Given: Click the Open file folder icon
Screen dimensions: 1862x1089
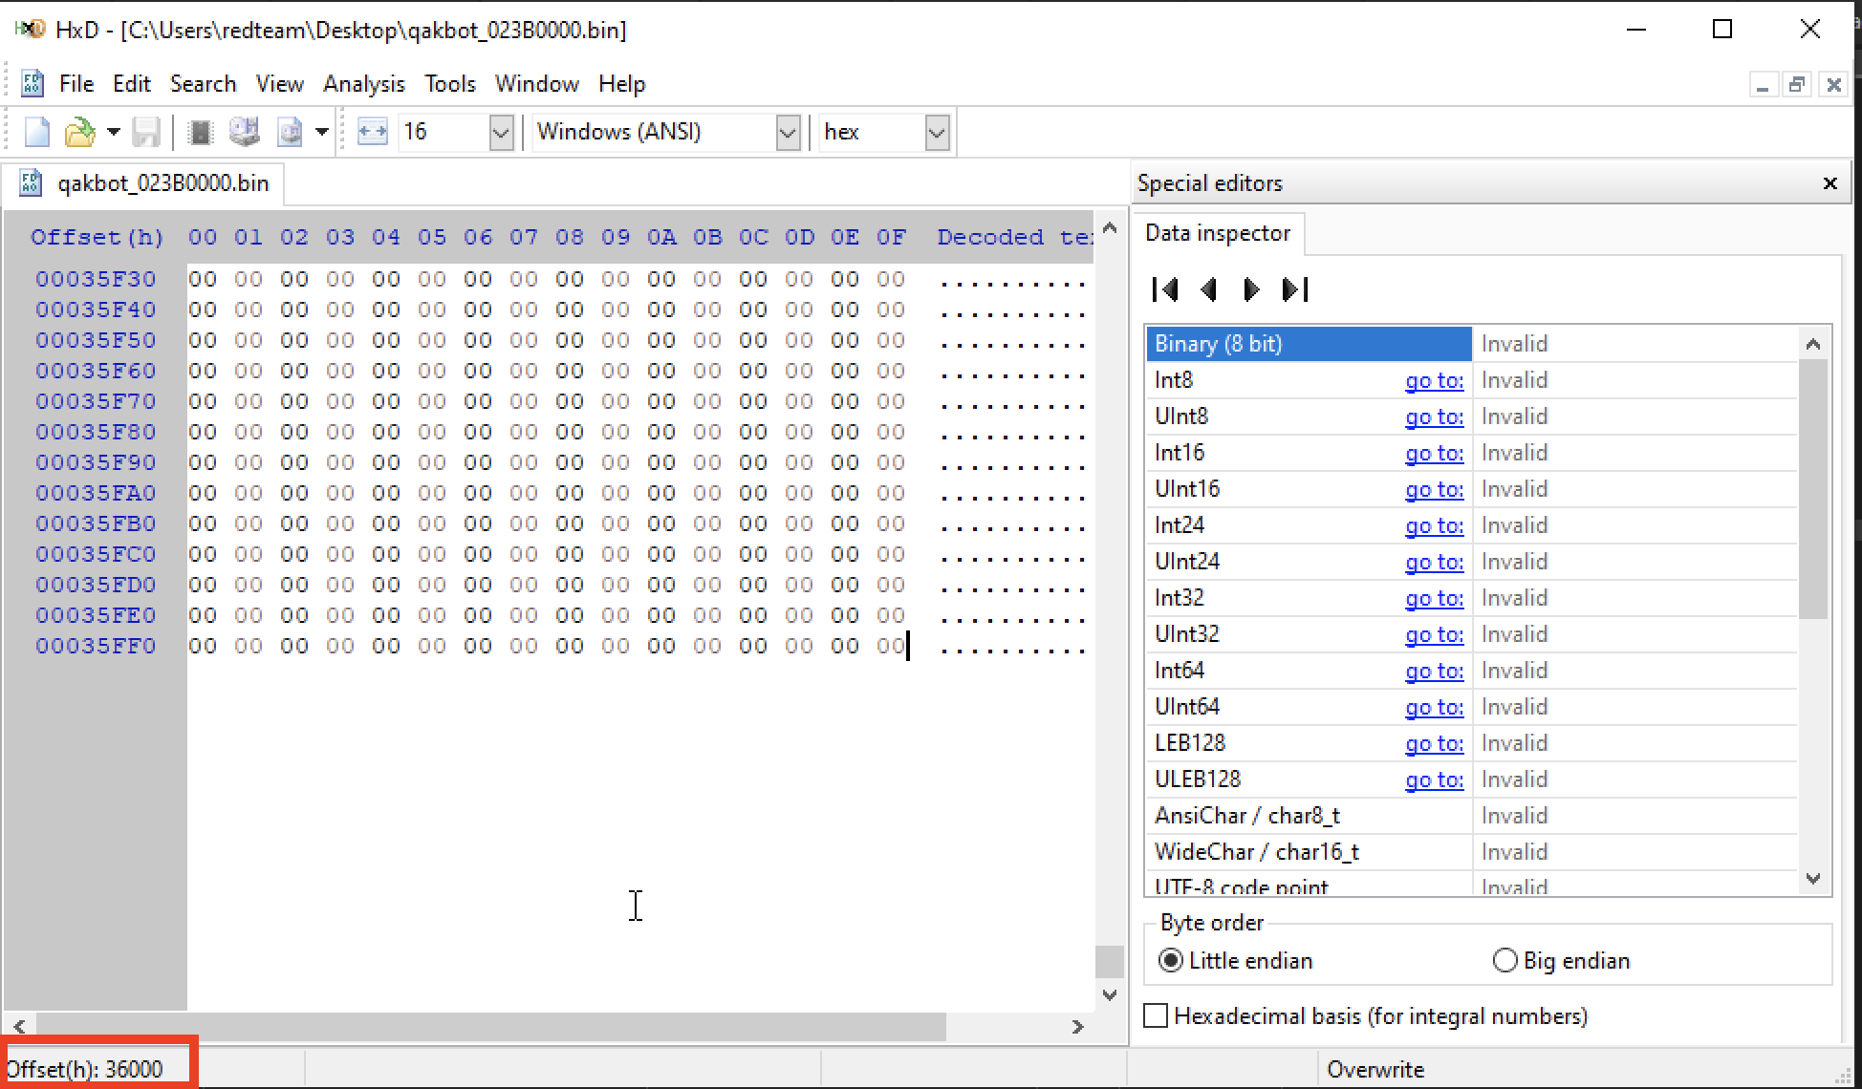Looking at the screenshot, I should coord(80,132).
